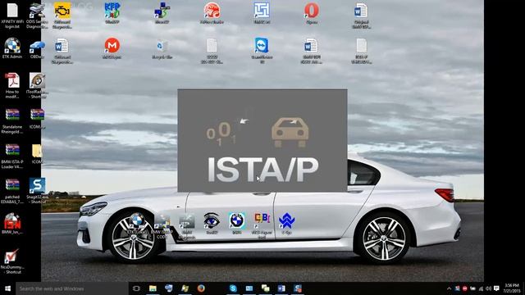
Task: Open the Windows Start menu
Action: click(x=7, y=288)
